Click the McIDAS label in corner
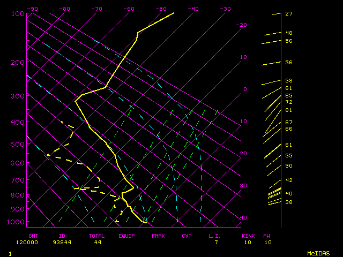The width and height of the screenshot is (343, 257). pyautogui.click(x=318, y=253)
